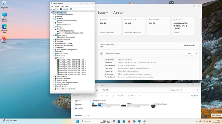Click the Network adapters category icon
The image size is (222, 124).
pos(55,54)
